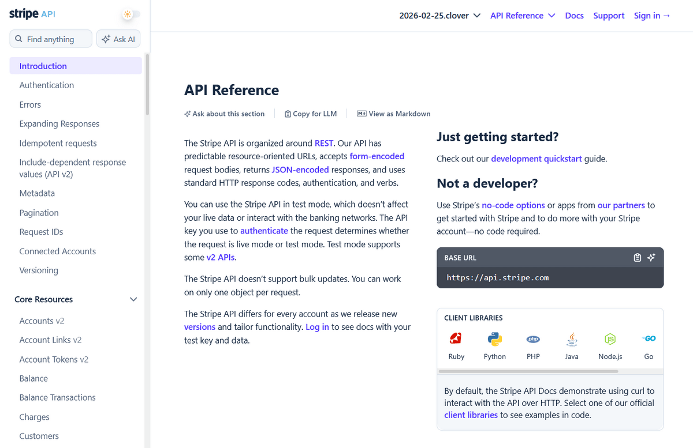This screenshot has height=448, width=693.
Task: Open Metadata in the sidebar
Action: [37, 193]
